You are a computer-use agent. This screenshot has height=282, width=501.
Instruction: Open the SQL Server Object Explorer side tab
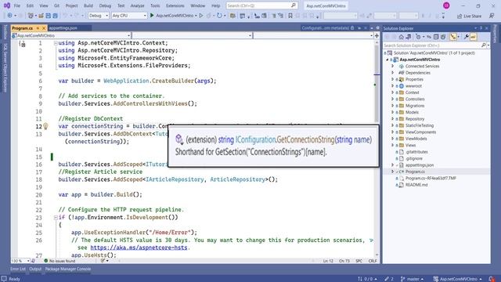coord(5,68)
